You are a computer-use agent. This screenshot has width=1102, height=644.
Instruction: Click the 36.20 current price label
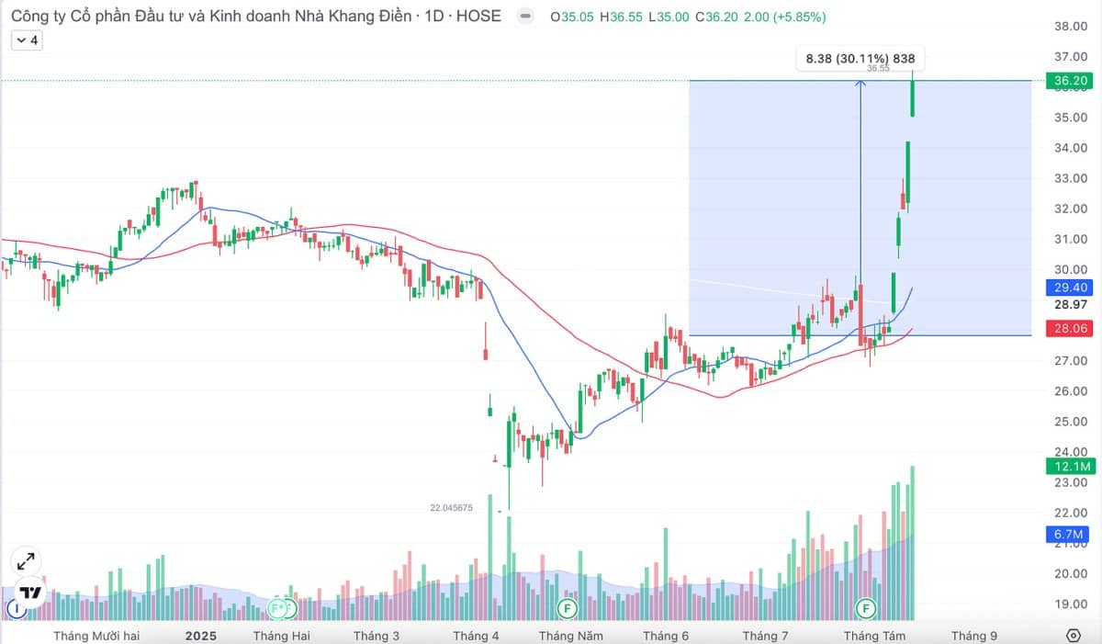tap(1071, 81)
